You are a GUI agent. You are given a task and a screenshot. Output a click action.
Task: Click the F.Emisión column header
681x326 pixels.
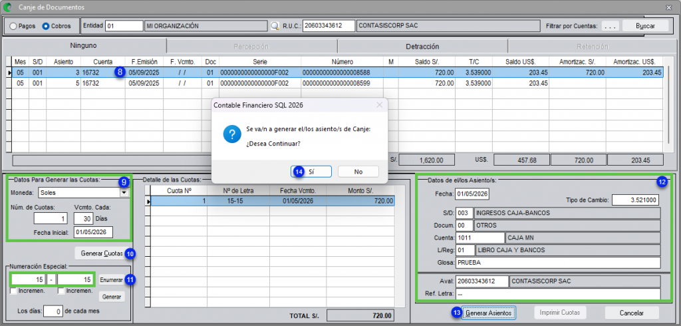pyautogui.click(x=144, y=62)
